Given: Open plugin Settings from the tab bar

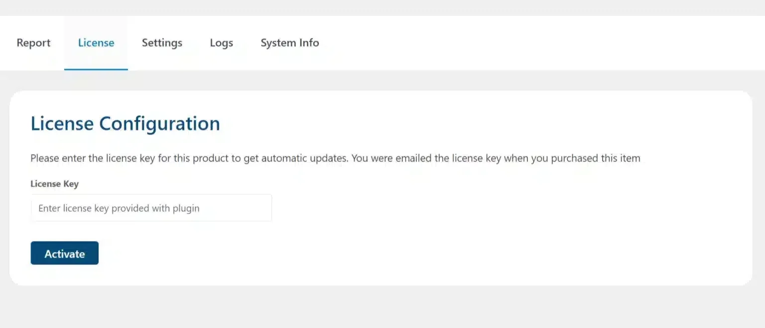Looking at the screenshot, I should 162,43.
